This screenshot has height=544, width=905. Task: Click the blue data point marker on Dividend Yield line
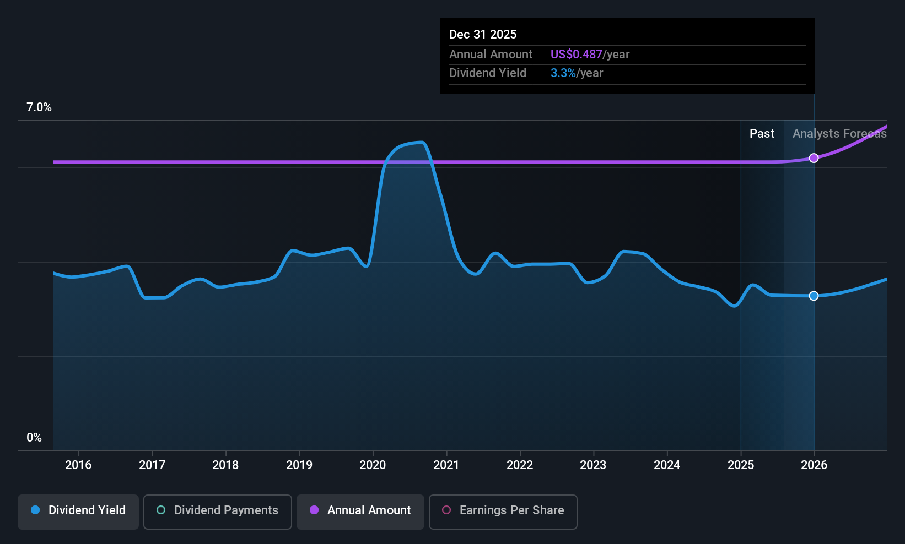[x=814, y=296]
